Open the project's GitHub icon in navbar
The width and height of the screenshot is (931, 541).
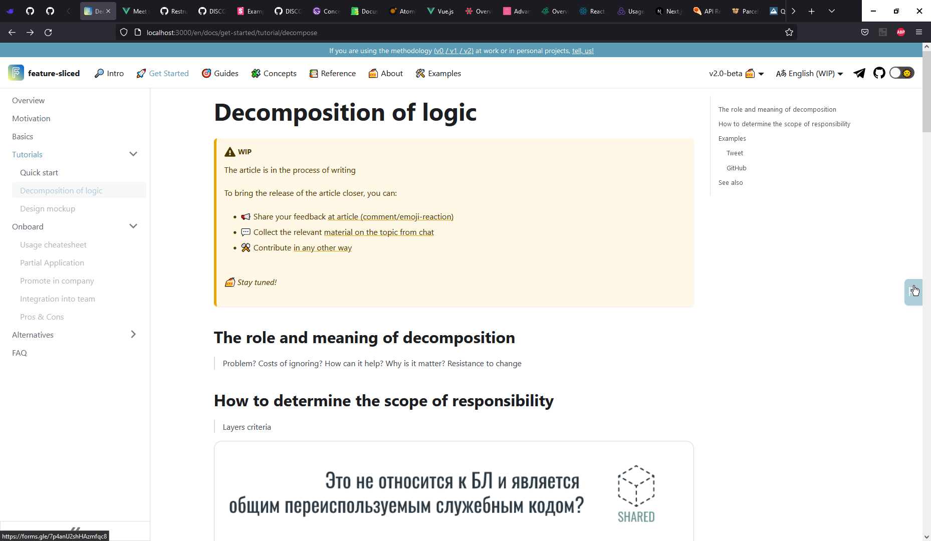pos(878,73)
